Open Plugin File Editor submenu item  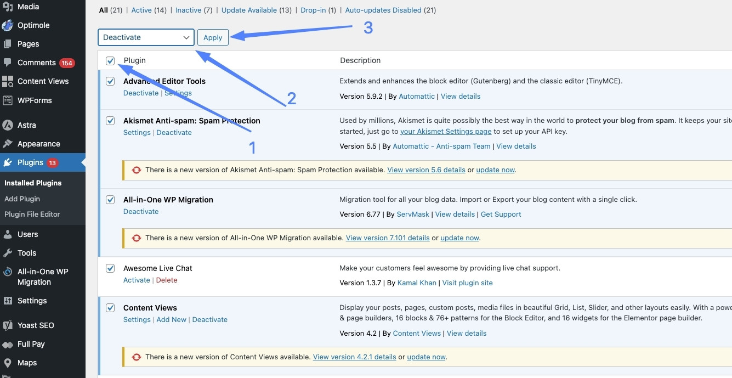pyautogui.click(x=32, y=214)
